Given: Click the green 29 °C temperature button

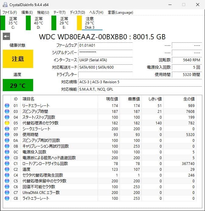Looking at the screenshot, I should tap(18, 85).
